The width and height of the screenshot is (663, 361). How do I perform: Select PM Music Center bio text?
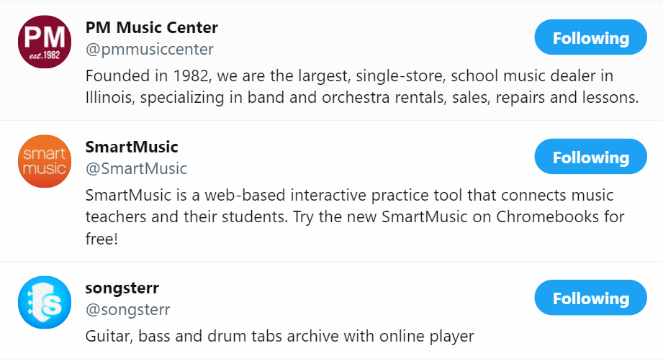pyautogui.click(x=362, y=86)
